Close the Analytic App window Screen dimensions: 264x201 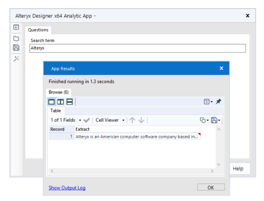248,16
